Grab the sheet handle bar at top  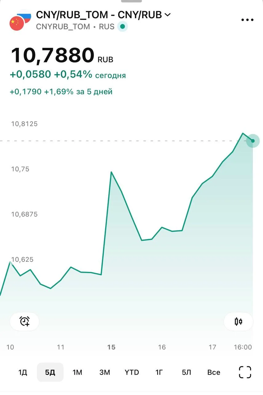[131, 1]
